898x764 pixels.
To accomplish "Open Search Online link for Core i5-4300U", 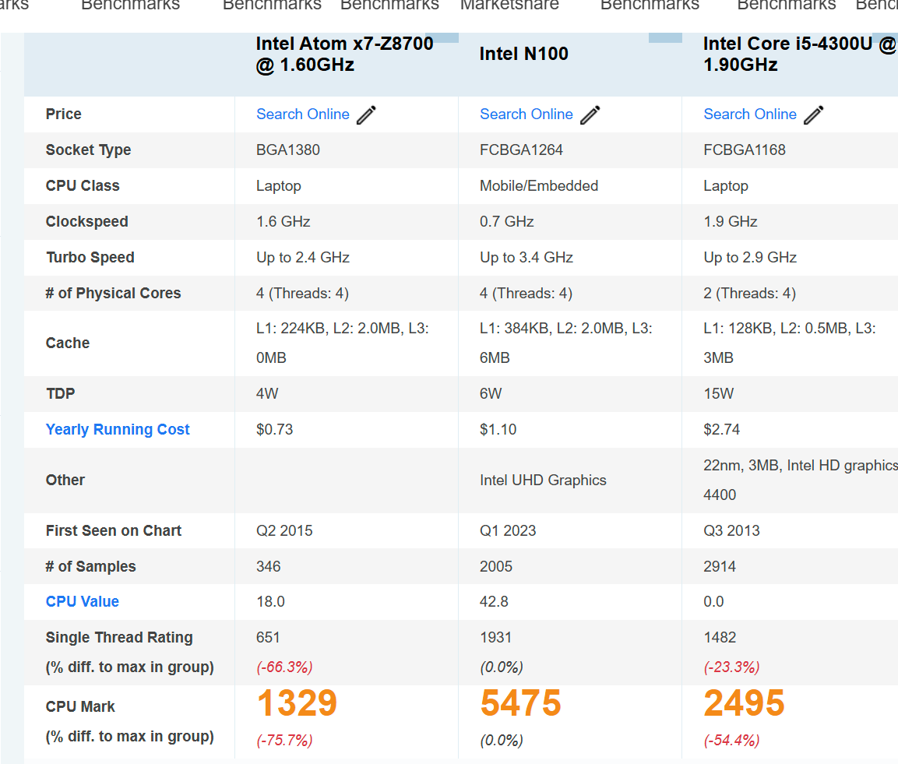I will coord(750,114).
